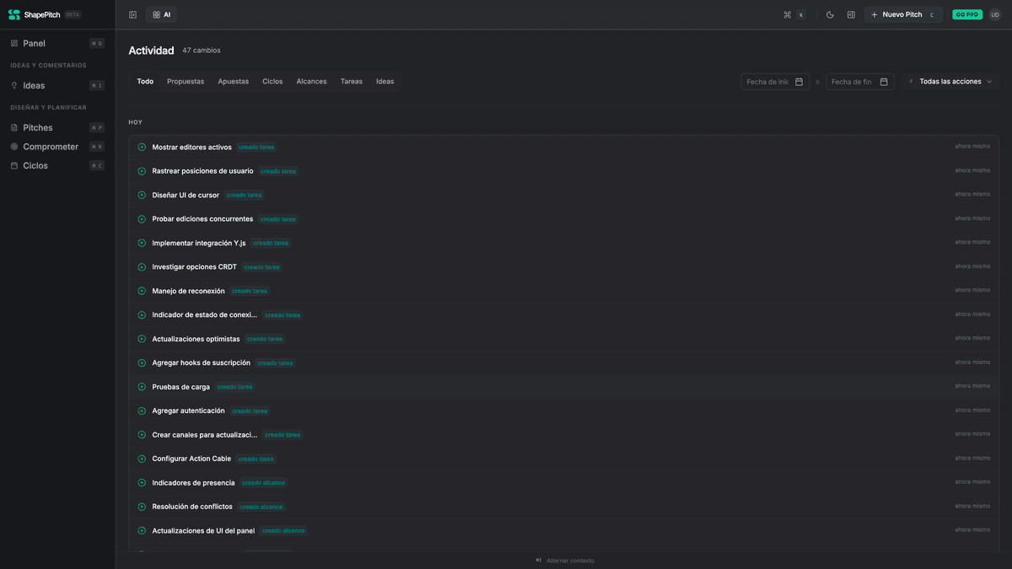Image resolution: width=1012 pixels, height=569 pixels.
Task: Open the side panel icon near Nuevo Pitch
Action: 851,14
